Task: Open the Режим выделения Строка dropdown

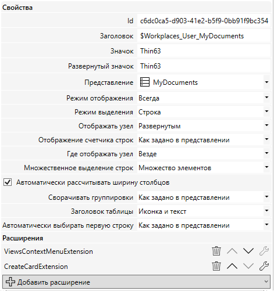Action: [266, 112]
